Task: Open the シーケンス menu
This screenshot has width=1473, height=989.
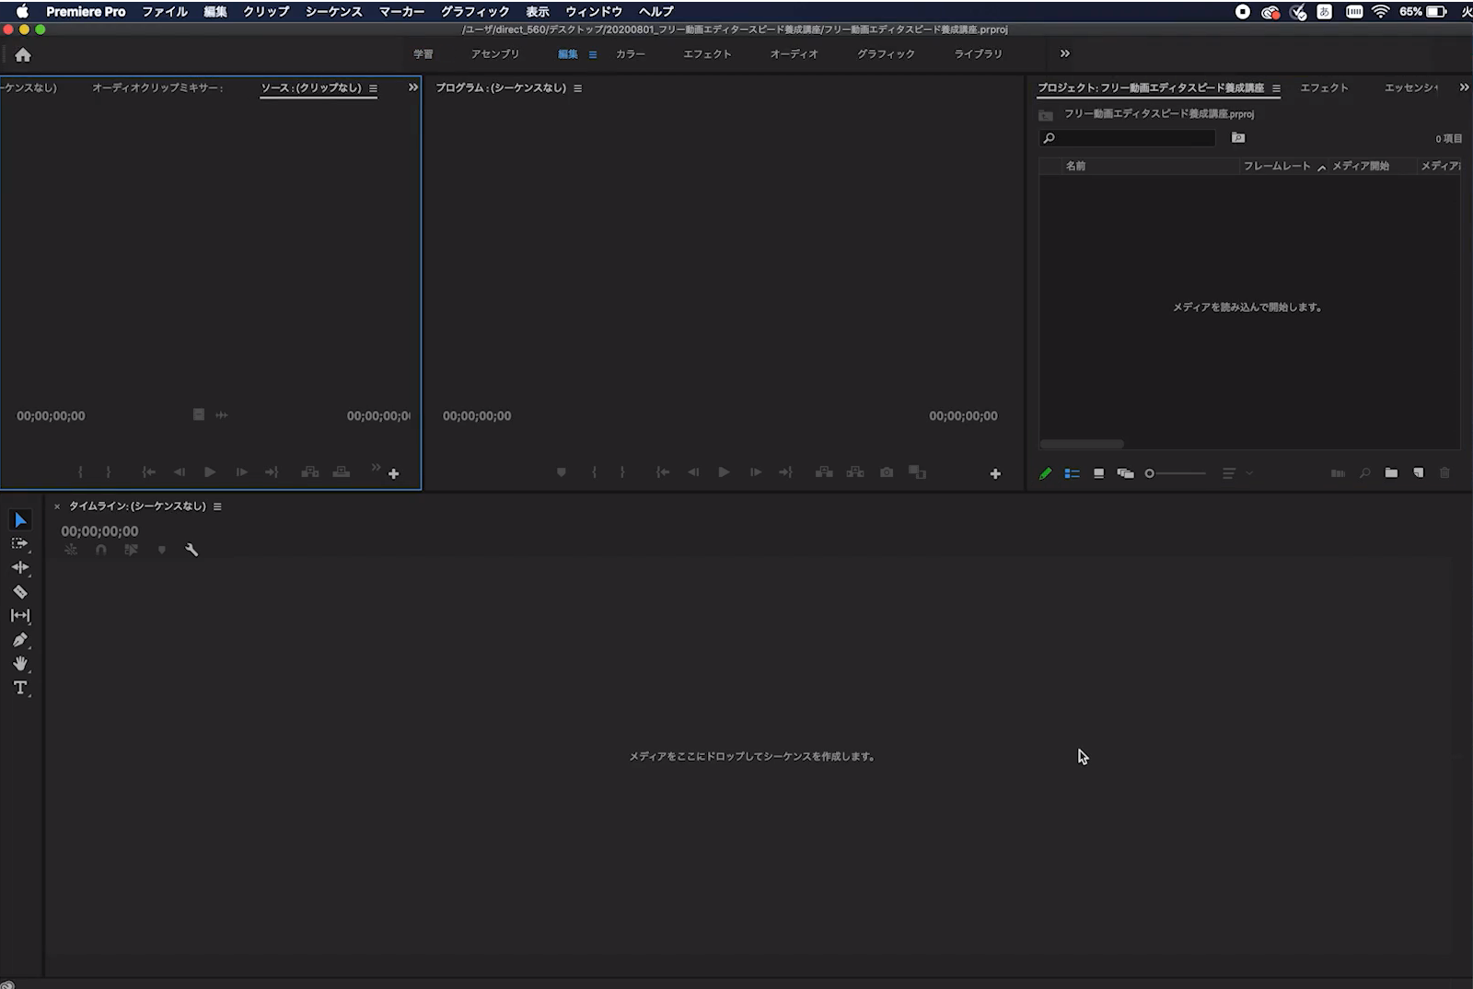Action: (333, 12)
